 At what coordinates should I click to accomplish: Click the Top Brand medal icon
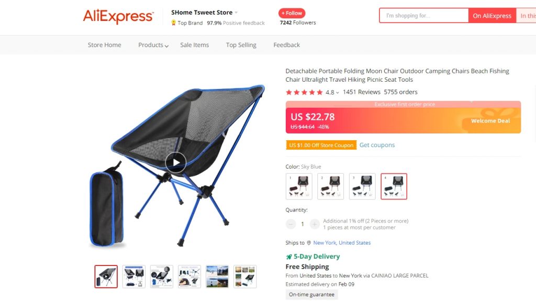pyautogui.click(x=173, y=23)
